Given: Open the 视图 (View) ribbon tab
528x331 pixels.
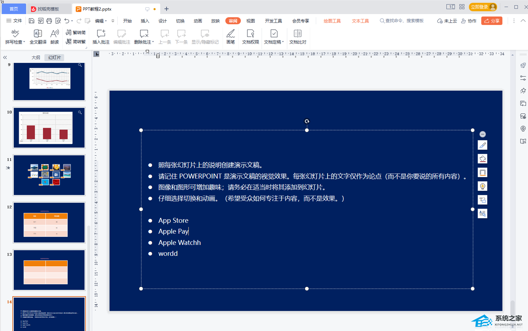Looking at the screenshot, I should [x=251, y=21].
